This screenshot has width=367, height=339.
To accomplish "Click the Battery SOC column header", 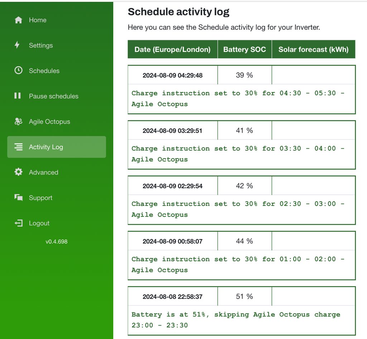I will tap(244, 50).
